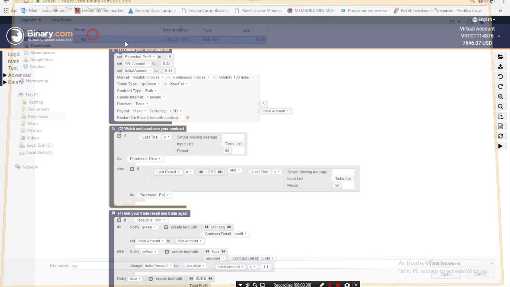Click the gear before 'create text with Kala'
The image size is (510, 287).
167,252
